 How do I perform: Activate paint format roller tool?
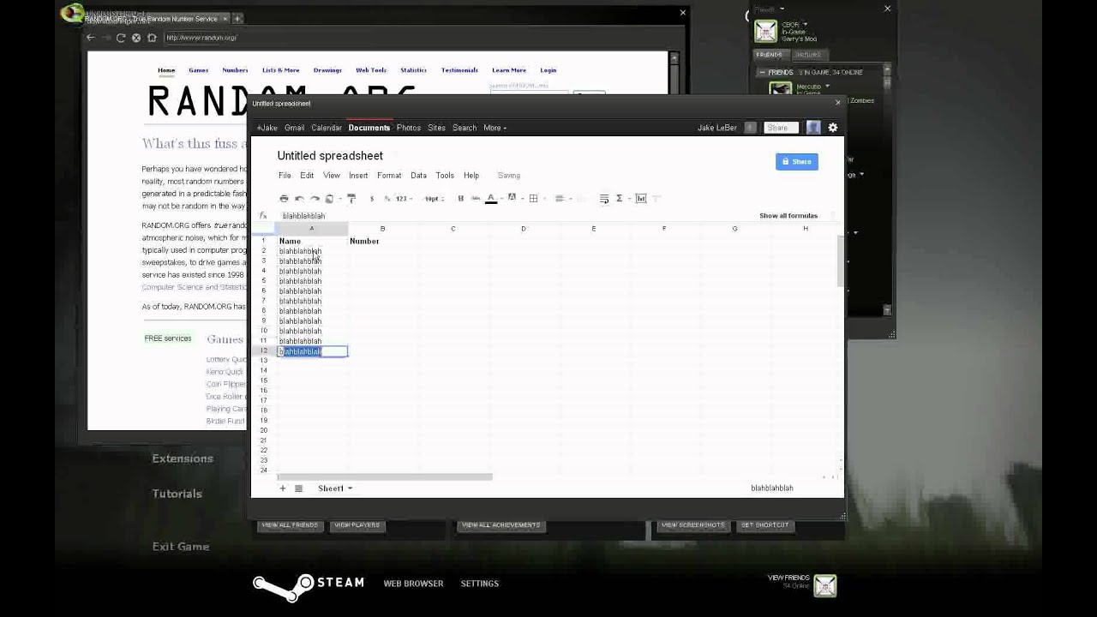click(351, 199)
